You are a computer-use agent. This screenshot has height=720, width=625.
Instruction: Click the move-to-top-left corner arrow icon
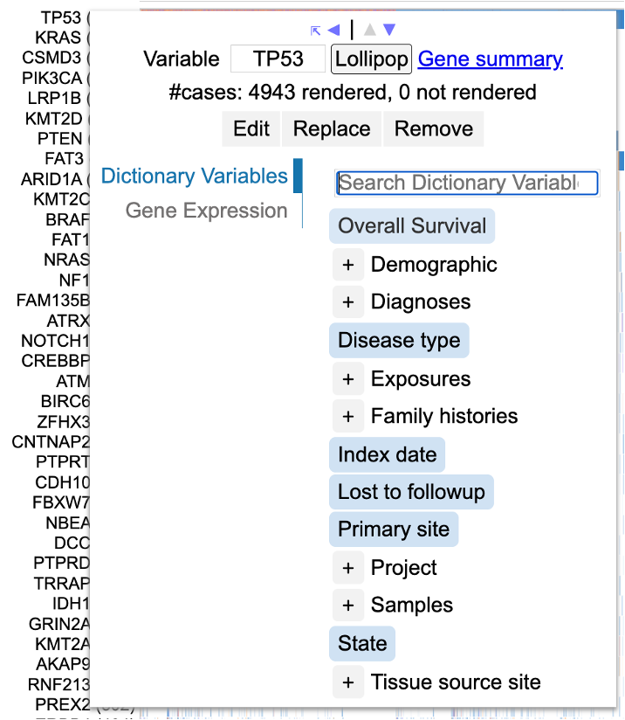pos(316,31)
